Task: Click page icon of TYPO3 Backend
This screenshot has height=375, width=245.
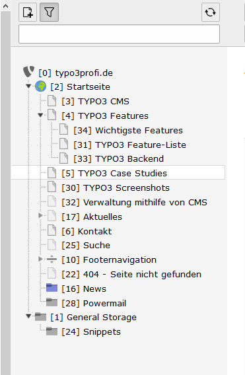Action: (63, 158)
